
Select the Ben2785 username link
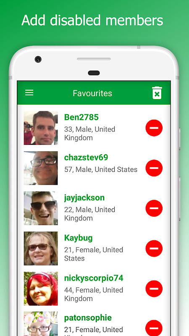(81, 117)
